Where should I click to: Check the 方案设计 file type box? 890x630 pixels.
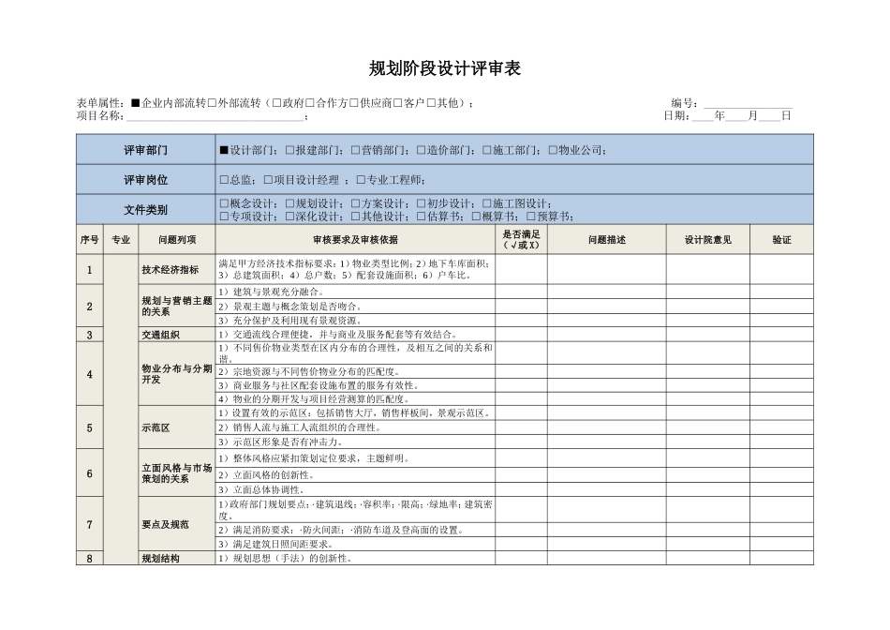pos(355,203)
